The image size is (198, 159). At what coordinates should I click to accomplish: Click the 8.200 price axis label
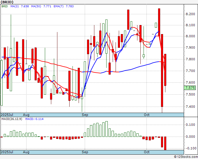[x=190, y=14]
